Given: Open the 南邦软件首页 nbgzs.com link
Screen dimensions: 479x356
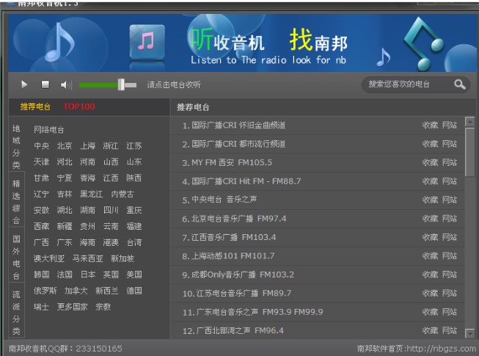Looking at the screenshot, I should (416, 349).
